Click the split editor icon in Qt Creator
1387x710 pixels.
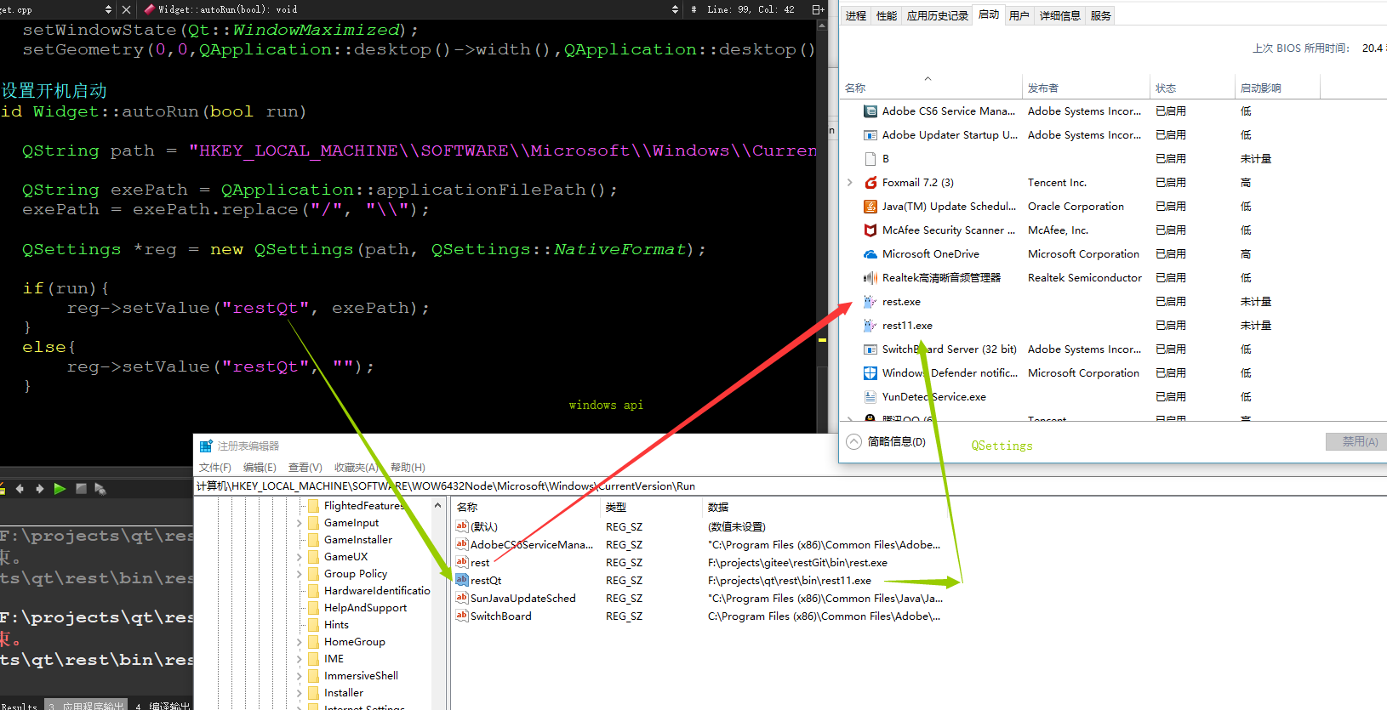pyautogui.click(x=818, y=9)
